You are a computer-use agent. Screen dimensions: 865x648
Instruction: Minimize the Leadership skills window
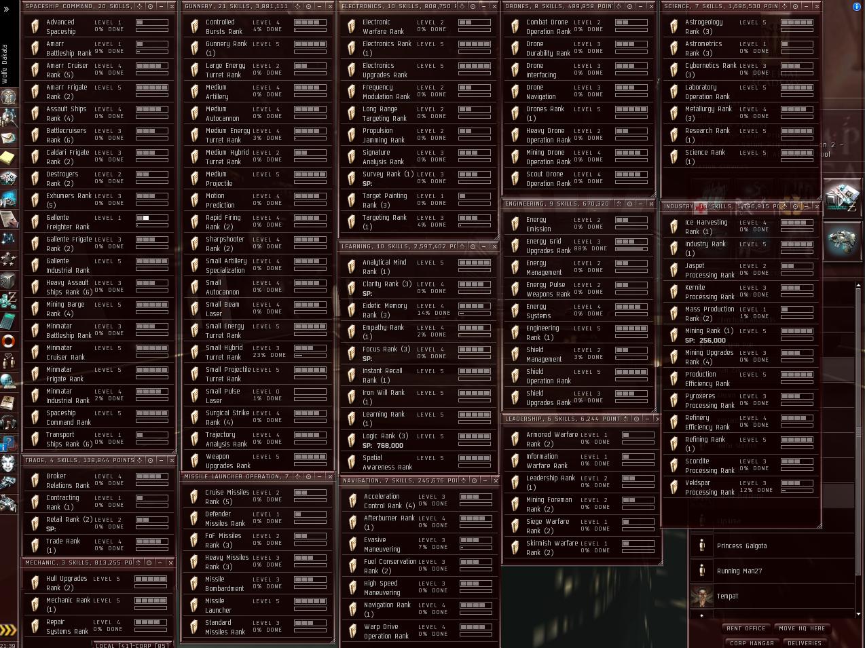point(648,419)
